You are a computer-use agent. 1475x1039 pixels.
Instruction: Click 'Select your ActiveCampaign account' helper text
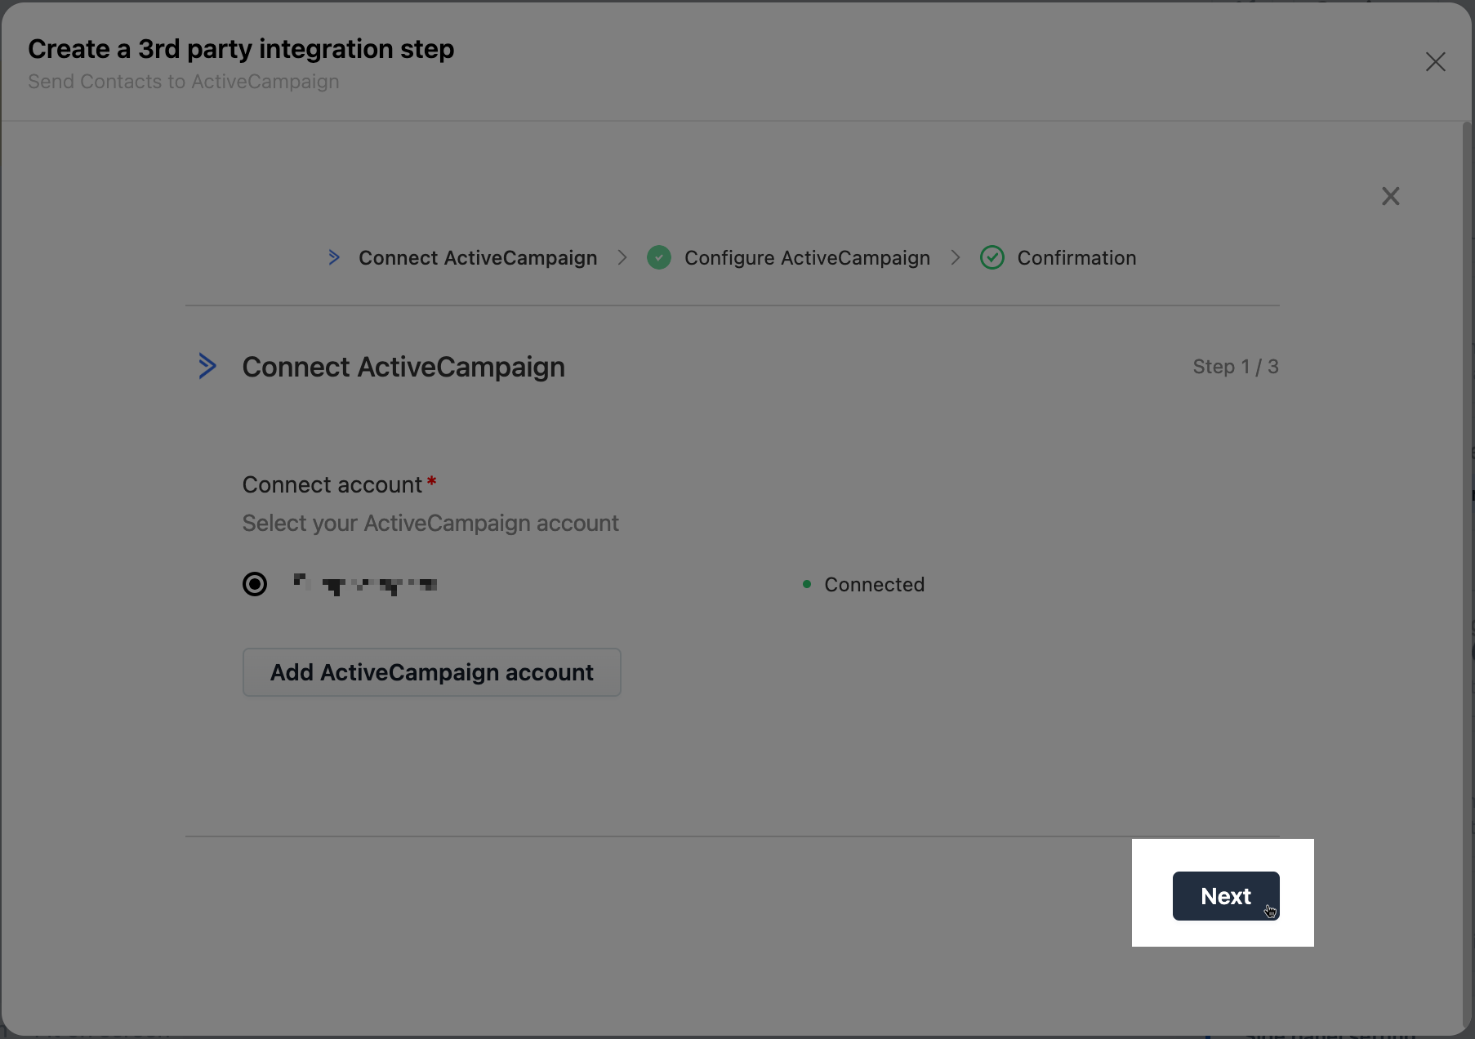point(430,524)
